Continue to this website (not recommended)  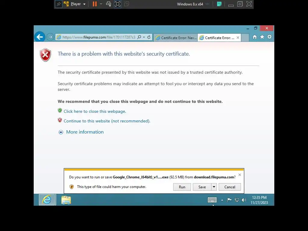coord(107,121)
